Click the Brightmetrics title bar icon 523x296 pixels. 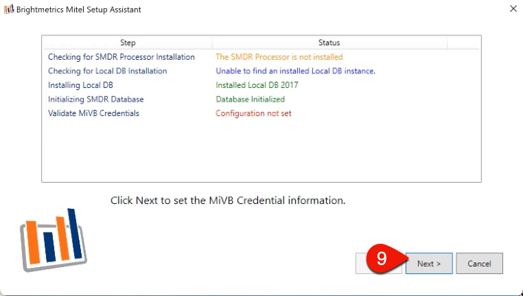[x=9, y=9]
